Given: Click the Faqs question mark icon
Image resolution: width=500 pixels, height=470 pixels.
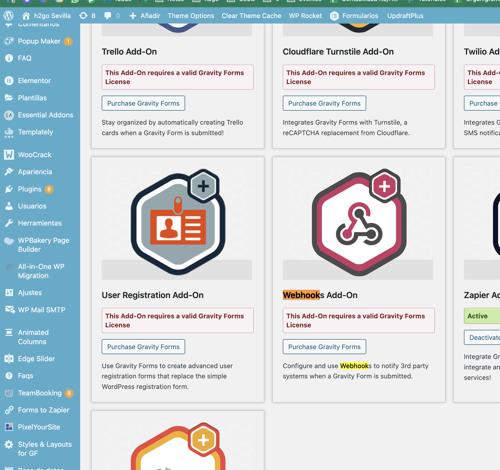Looking at the screenshot, I should tap(9, 376).
